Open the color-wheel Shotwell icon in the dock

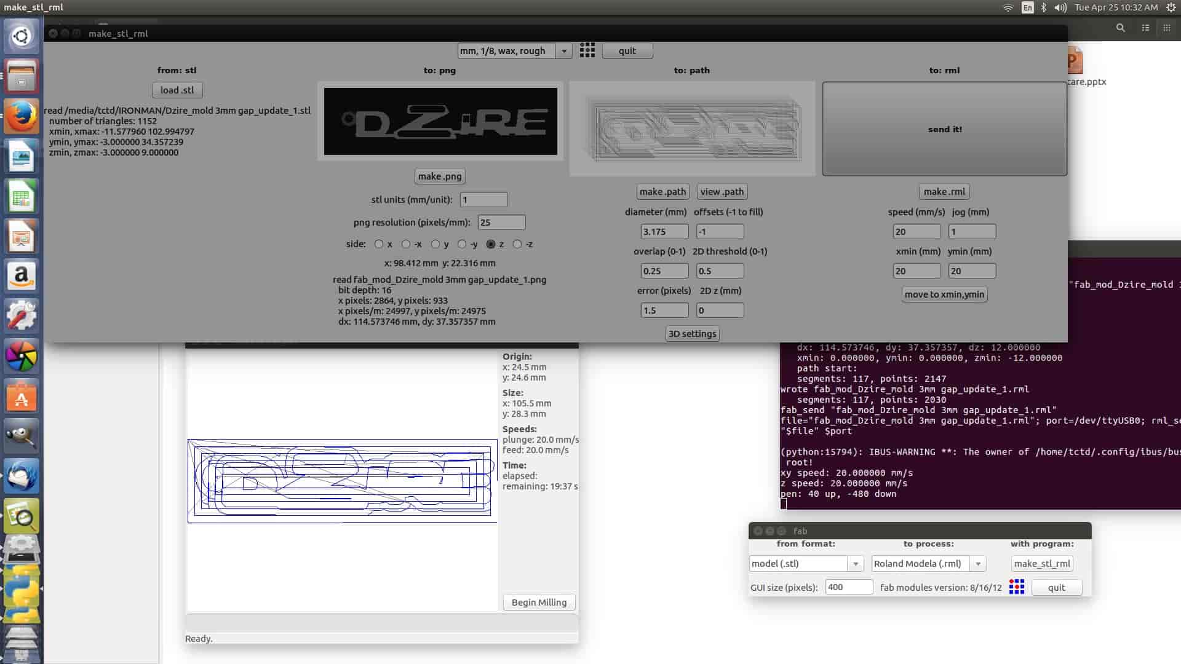pyautogui.click(x=22, y=356)
